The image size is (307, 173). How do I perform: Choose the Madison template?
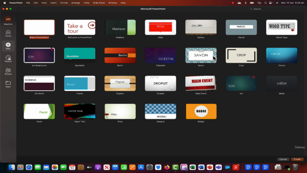tap(120, 27)
